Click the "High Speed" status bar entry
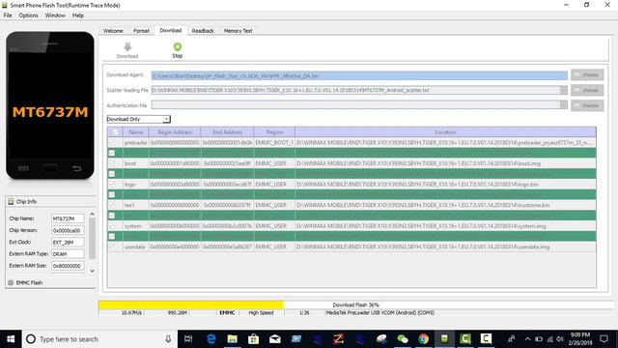 pyautogui.click(x=261, y=313)
